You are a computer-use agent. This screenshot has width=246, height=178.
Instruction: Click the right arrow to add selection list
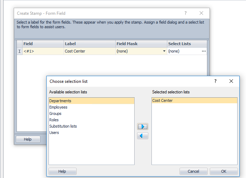pos(143,127)
